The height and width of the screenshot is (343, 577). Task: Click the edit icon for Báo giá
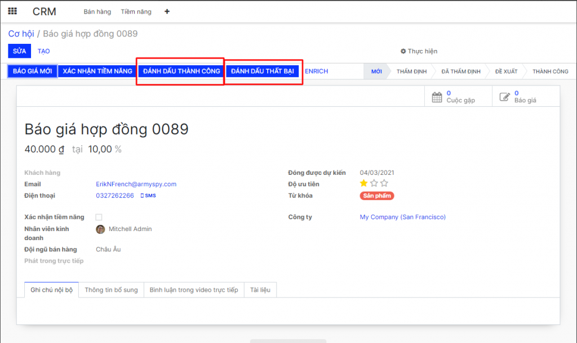pos(504,97)
